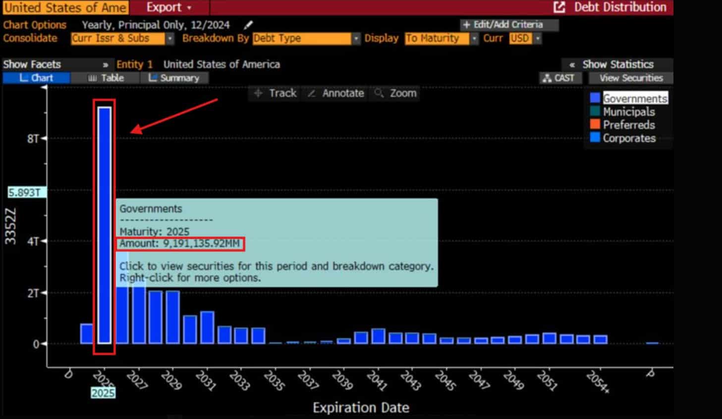Screen dimensions: 722x419
Task: Toggle the Municipals legend entry
Action: coord(628,112)
